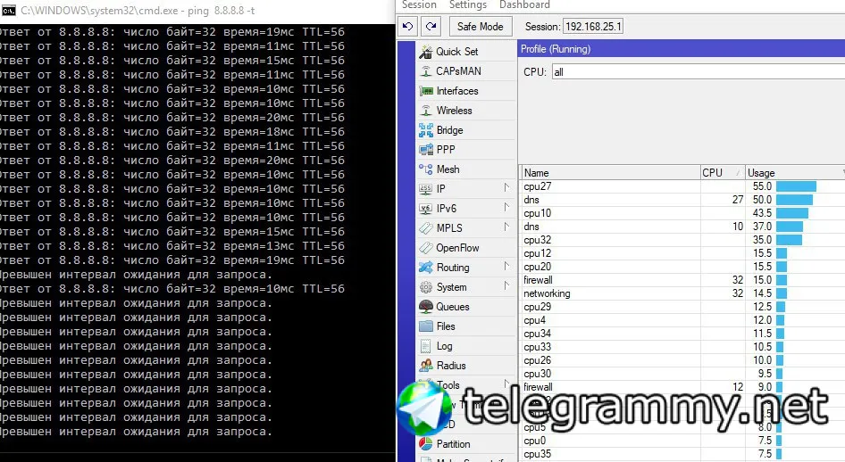Open Files folder icon in sidebar
Viewport: 845px width, 462px height.
(426, 326)
